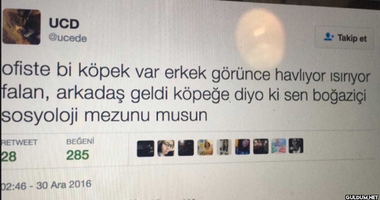380x200 pixels.
Task: Click the 02:46 - 30 Ara 2016 timestamp
Action: coord(46,185)
